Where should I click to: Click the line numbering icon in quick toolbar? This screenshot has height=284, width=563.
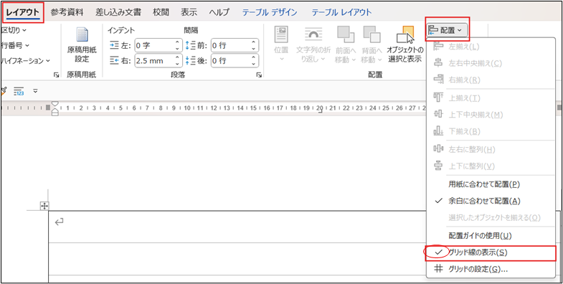point(19,91)
